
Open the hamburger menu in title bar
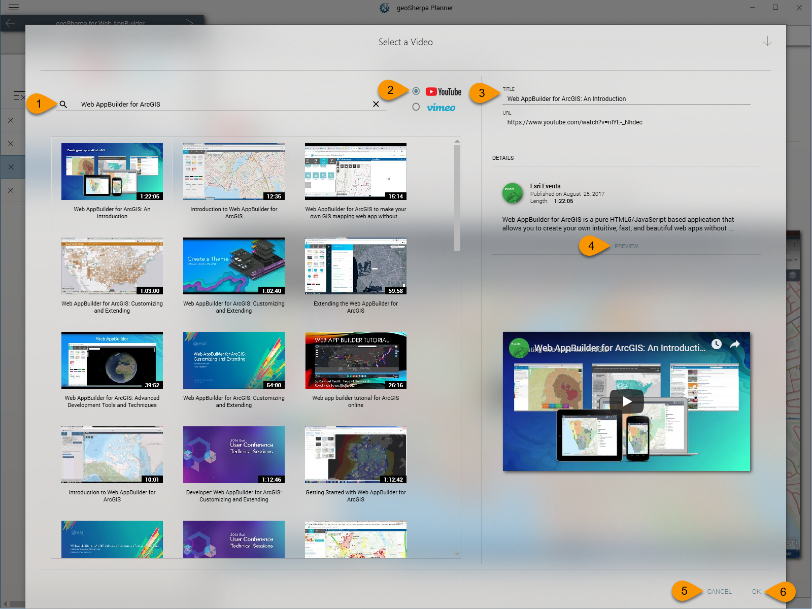click(x=14, y=8)
